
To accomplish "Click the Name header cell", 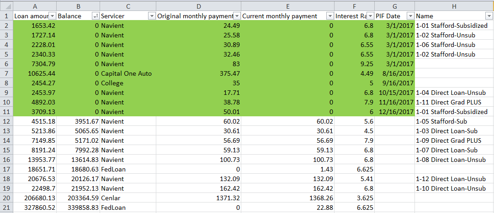I will [454, 16].
